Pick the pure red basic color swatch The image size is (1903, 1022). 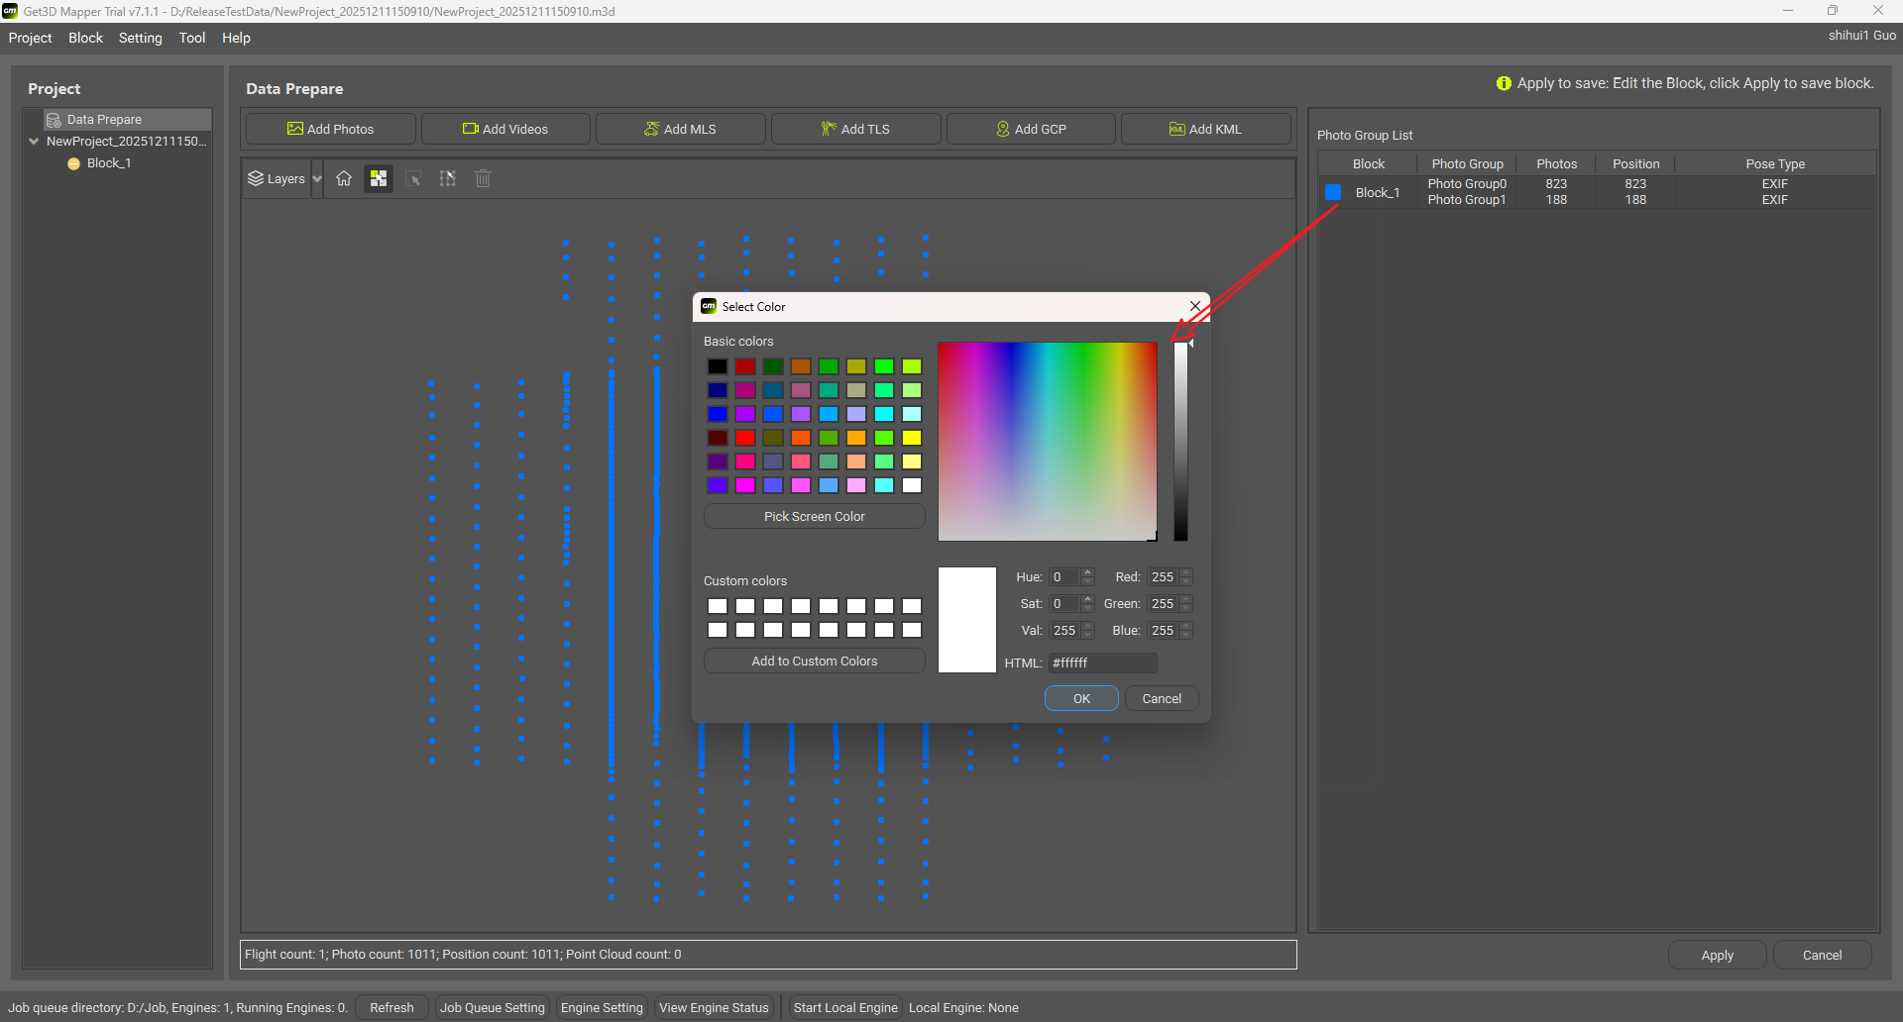point(745,438)
